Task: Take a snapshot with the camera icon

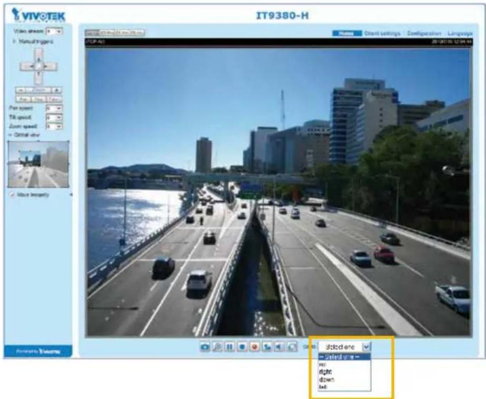Action: point(205,347)
